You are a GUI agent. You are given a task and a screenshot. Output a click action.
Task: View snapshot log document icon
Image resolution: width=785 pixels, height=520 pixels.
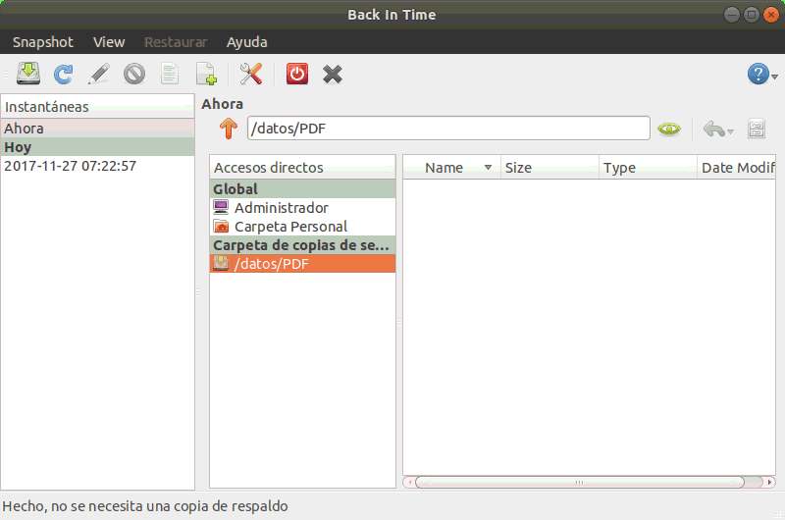point(170,74)
